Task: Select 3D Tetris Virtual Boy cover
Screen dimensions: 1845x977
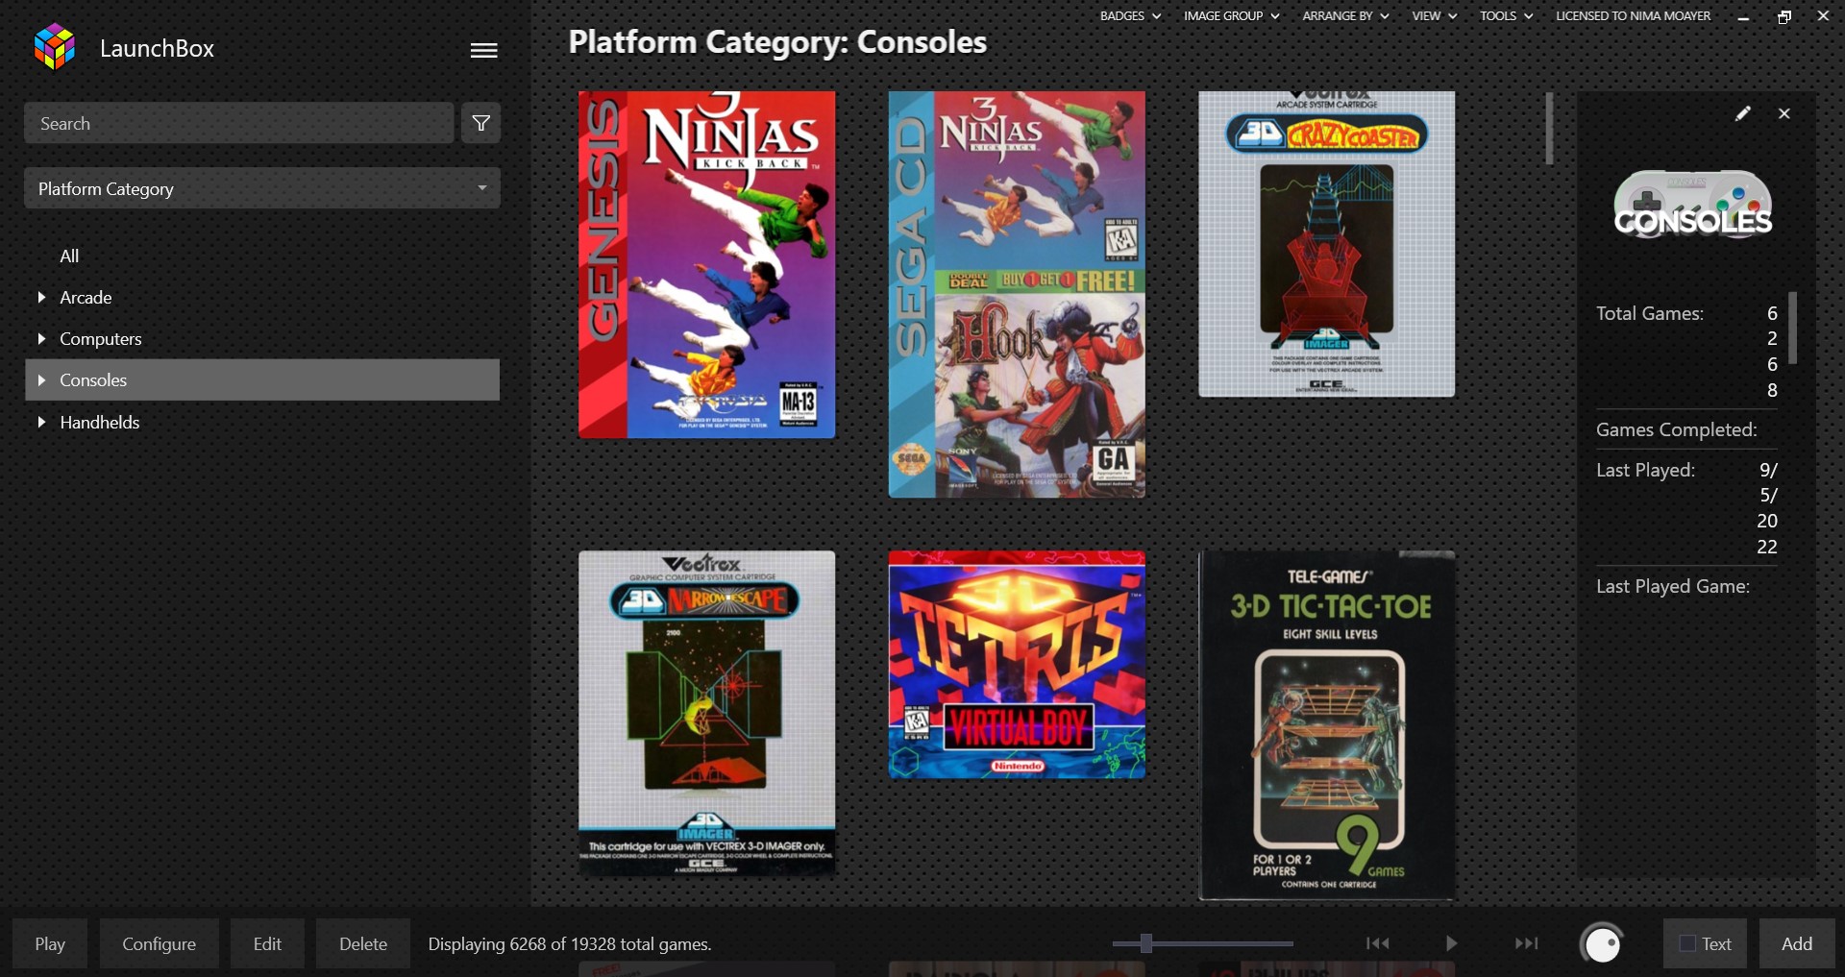Action: tap(1017, 665)
